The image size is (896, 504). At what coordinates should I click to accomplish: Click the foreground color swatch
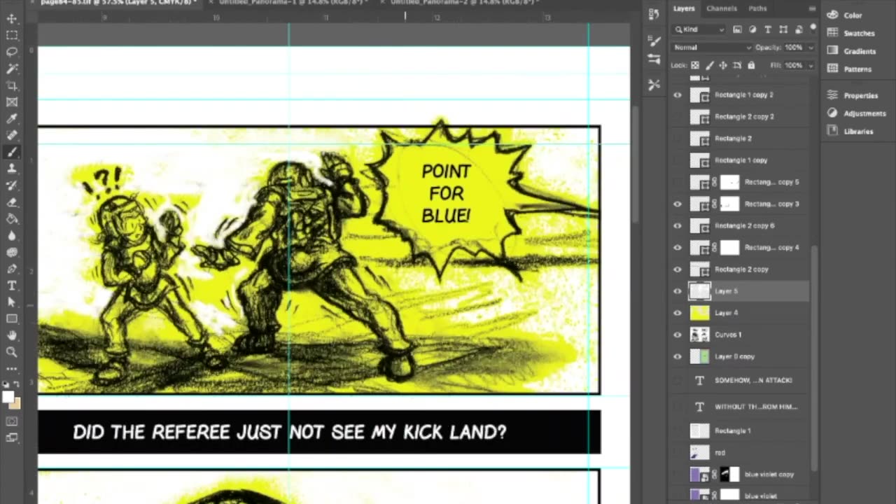[x=8, y=397]
